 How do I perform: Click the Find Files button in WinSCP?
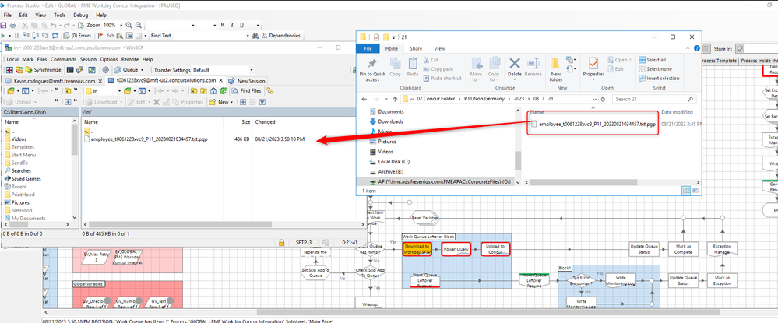coord(246,91)
